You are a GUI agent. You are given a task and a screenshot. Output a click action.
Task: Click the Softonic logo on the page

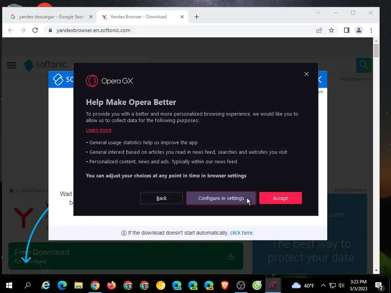[x=45, y=65]
